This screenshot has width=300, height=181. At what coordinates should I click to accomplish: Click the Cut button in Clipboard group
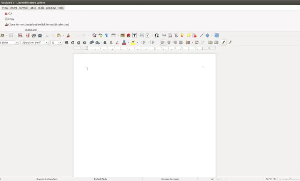[x=8, y=13]
